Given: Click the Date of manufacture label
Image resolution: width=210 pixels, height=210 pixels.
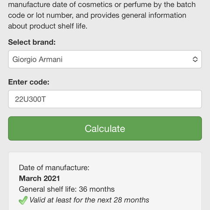Looking at the screenshot, I should [54, 168].
